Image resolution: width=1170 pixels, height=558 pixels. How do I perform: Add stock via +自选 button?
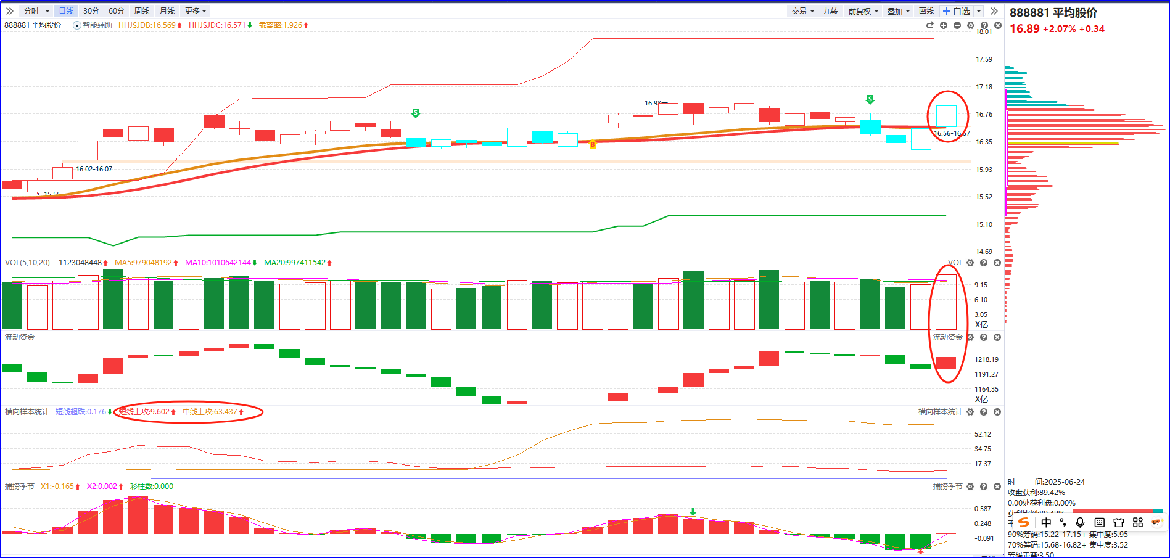pos(957,11)
